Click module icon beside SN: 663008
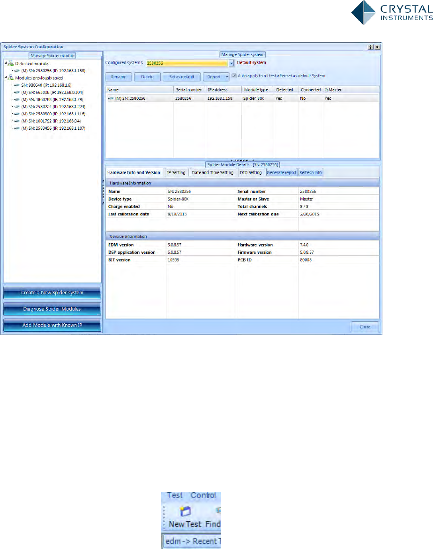The height and width of the screenshot is (549, 433). pos(16,92)
